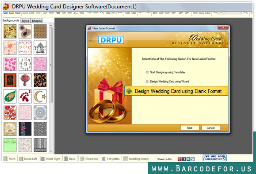Select the dark background with floral stripe
Image resolution: width=256 pixels, height=174 pixels.
25,129
